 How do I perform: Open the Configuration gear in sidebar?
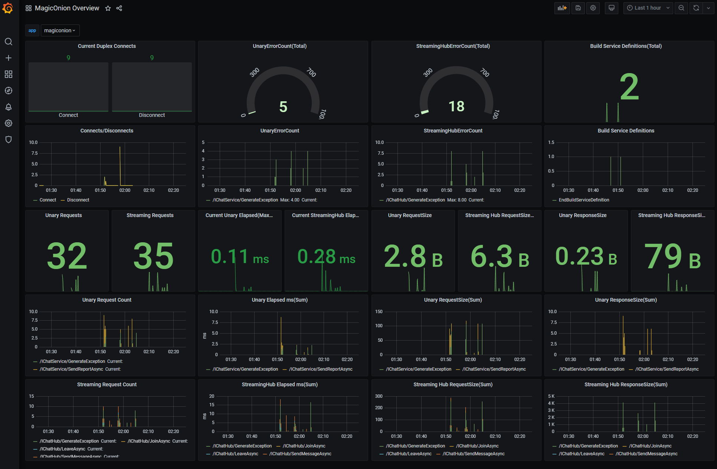tap(9, 123)
